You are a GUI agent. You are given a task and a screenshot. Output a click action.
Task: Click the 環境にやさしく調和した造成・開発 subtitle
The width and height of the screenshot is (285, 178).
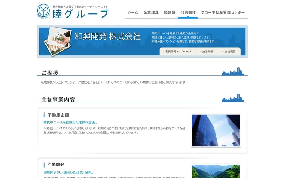[x=69, y=172]
